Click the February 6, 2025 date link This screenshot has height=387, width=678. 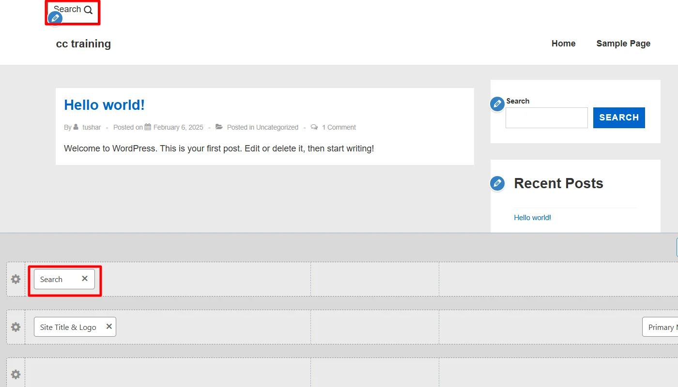click(178, 127)
